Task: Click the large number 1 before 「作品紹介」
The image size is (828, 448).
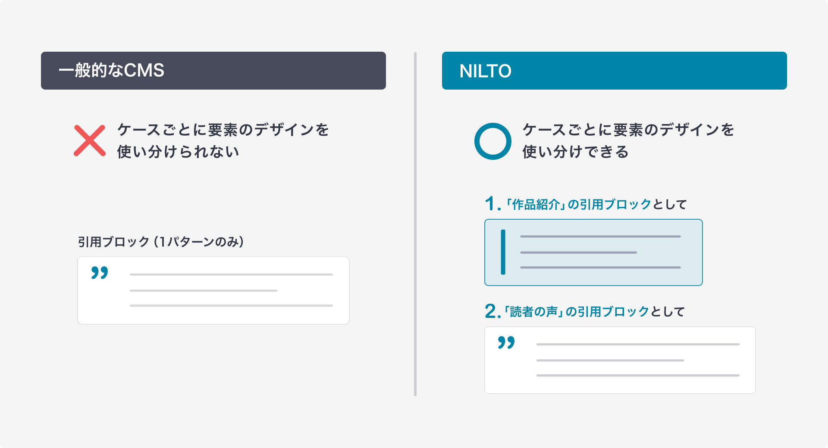Action: (490, 204)
